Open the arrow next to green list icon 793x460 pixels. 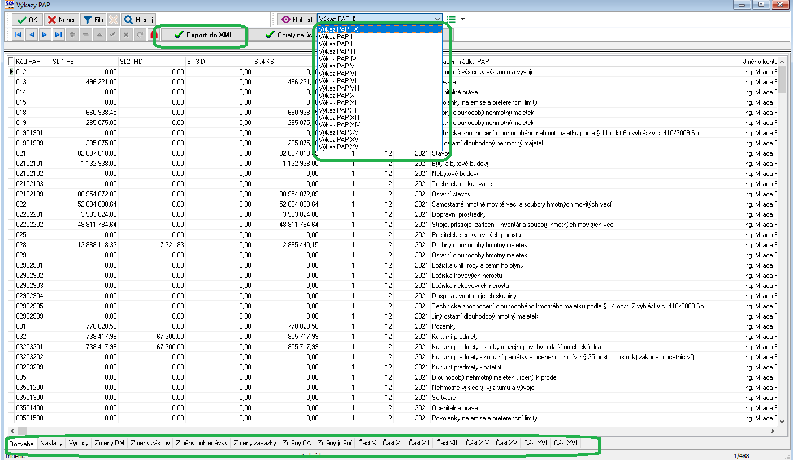pyautogui.click(x=463, y=19)
